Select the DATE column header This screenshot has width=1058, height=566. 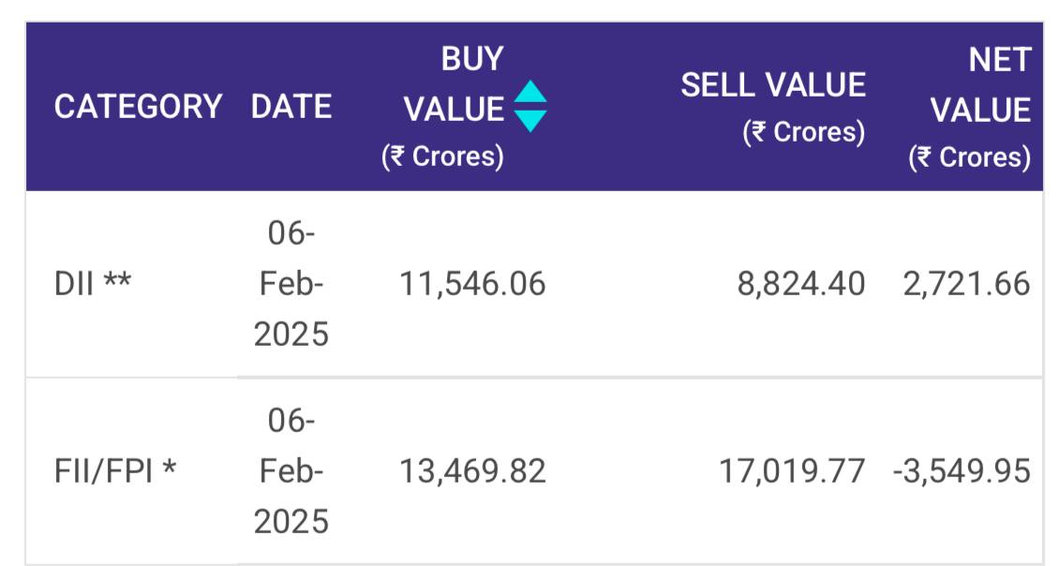291,107
